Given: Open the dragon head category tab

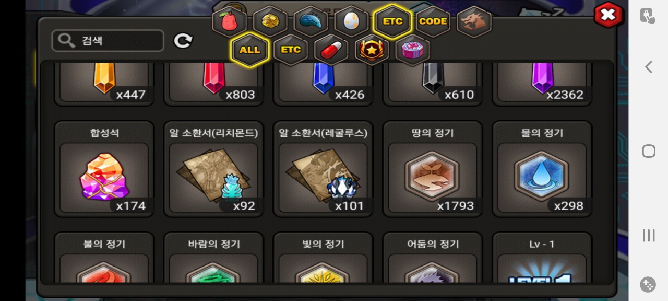Looking at the screenshot, I should pyautogui.click(x=474, y=21).
